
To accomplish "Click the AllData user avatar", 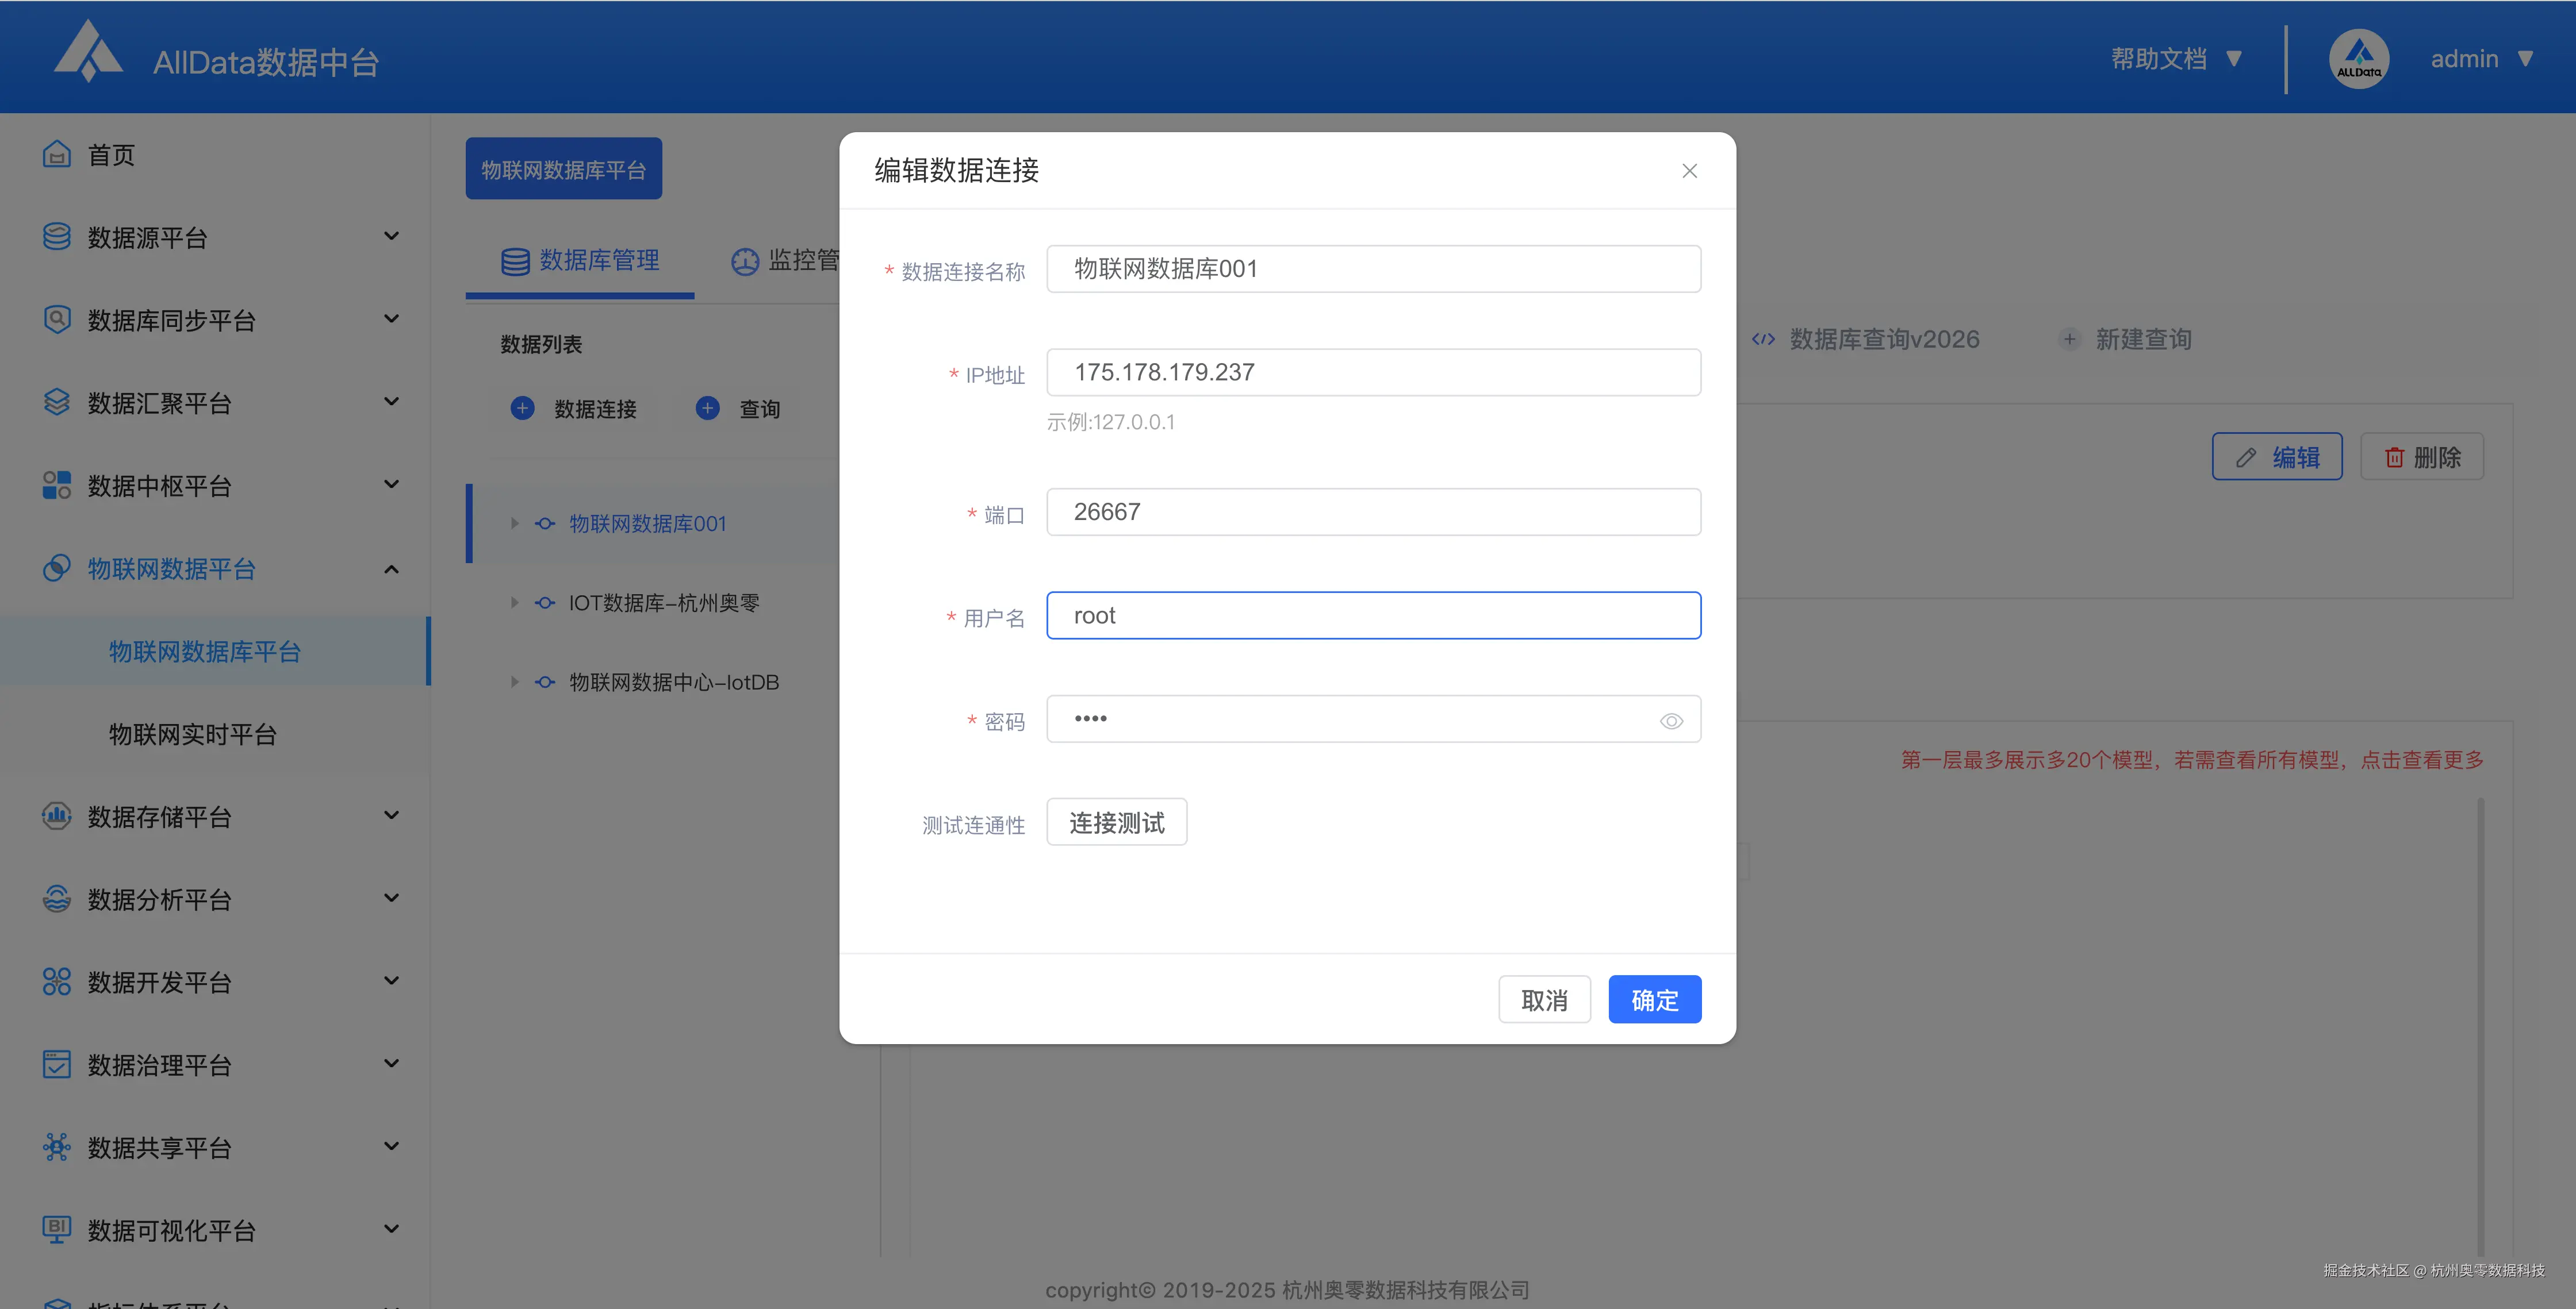I will tap(2358, 59).
